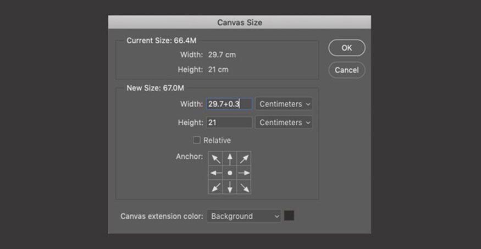
Task: Click the Canvas Size title bar
Action: click(240, 22)
